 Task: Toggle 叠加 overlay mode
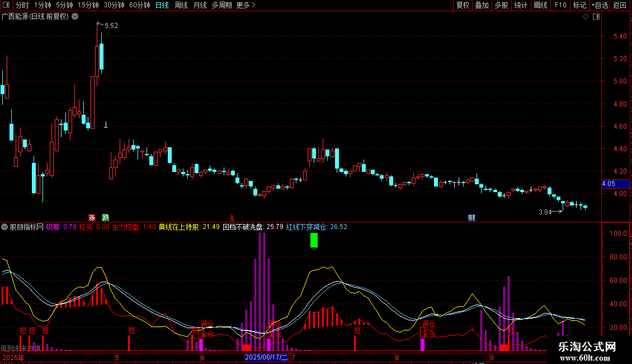(482, 6)
